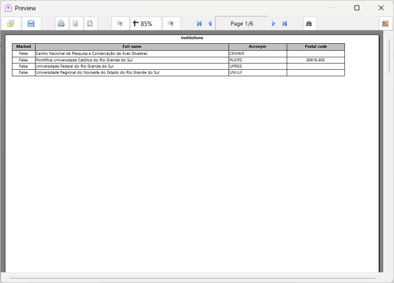
Task: Click the Centro Nacional de Pesquisa row name
Action: click(x=92, y=54)
